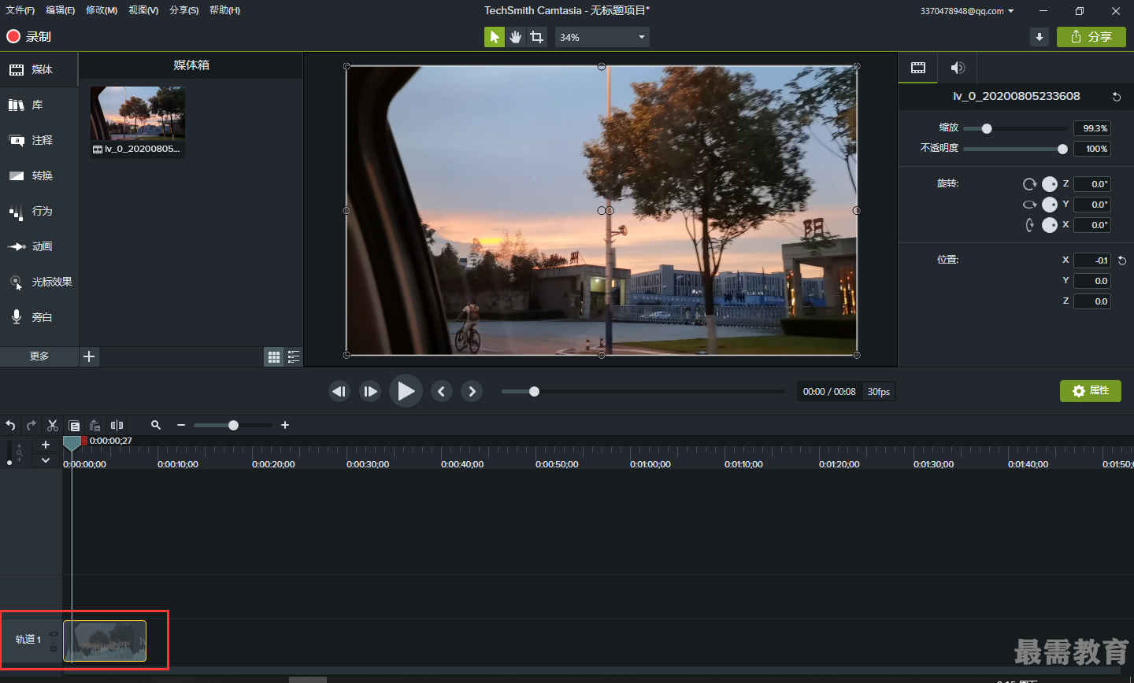1134x683 pixels.
Task: Click the Y rotation dial
Action: pyautogui.click(x=1050, y=205)
